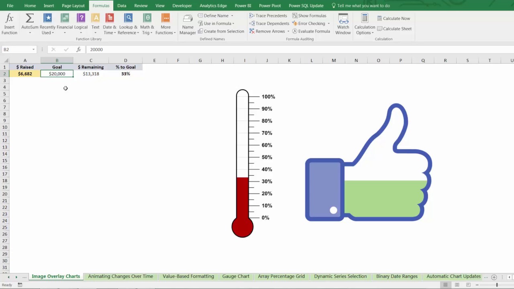Switch to the Review ribbon tab

141,6
